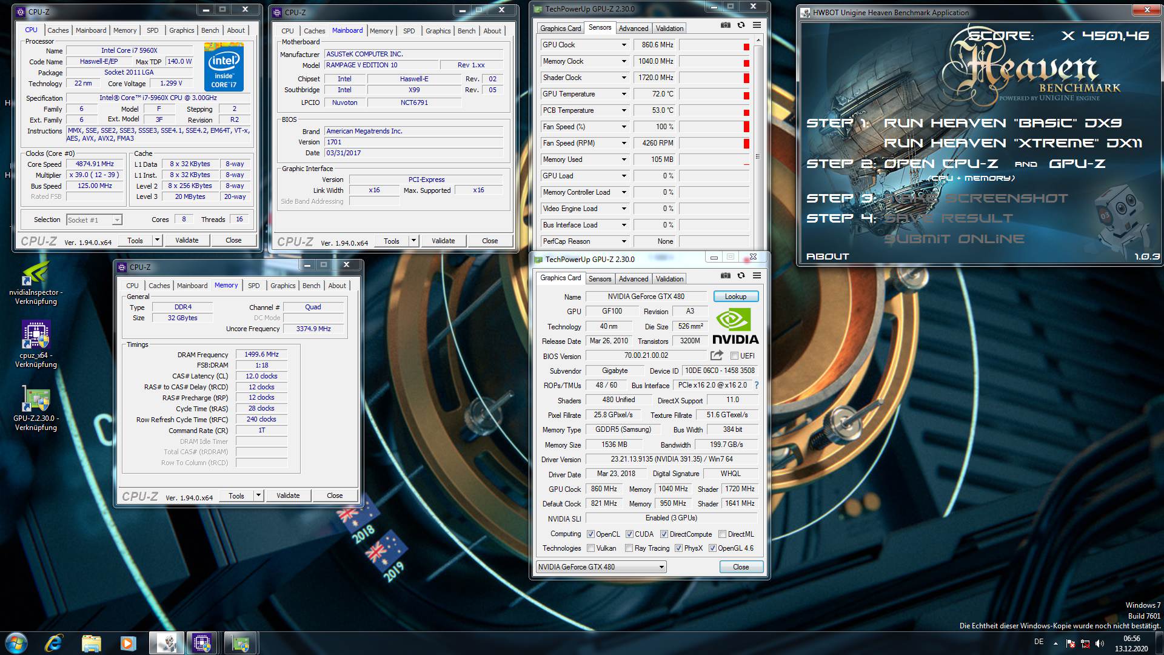Open the GPU Load sensor dropdown
This screenshot has width=1164, height=655.
coord(623,176)
